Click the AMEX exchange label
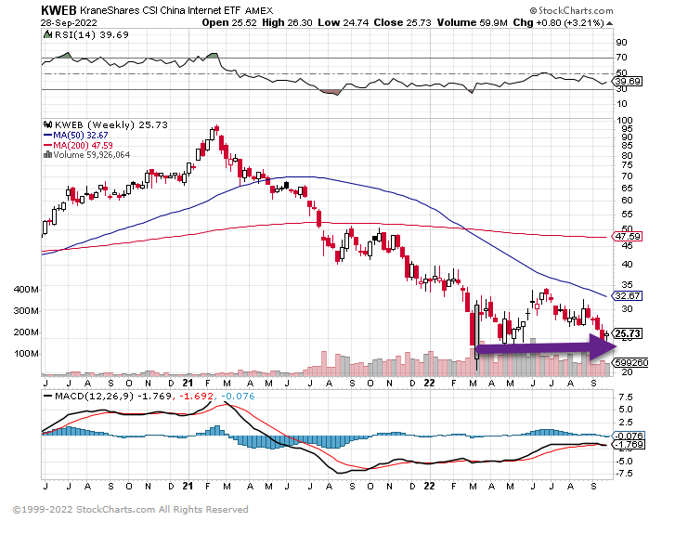 (259, 11)
